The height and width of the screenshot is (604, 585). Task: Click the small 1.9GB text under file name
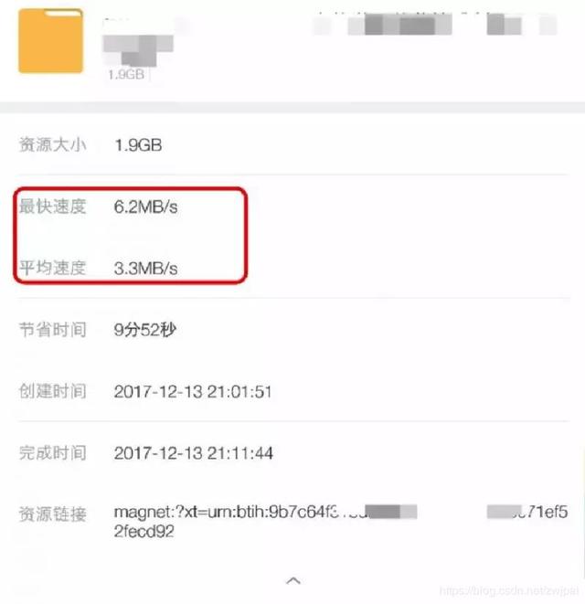point(126,74)
